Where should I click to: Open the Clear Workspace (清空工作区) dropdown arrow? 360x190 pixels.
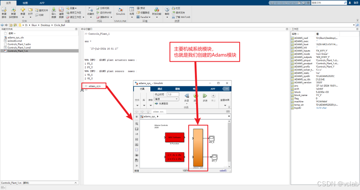(x=84, y=17)
